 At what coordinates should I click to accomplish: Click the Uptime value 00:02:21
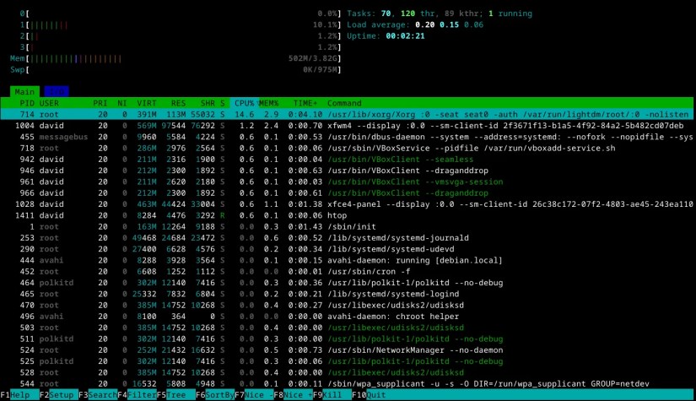405,36
